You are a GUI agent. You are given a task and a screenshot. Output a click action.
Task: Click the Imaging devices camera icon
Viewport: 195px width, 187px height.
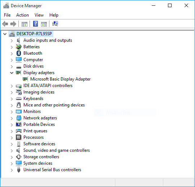(x=19, y=92)
